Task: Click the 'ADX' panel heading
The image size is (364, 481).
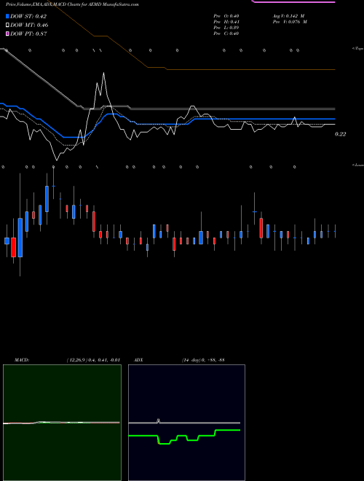Action: (138, 360)
